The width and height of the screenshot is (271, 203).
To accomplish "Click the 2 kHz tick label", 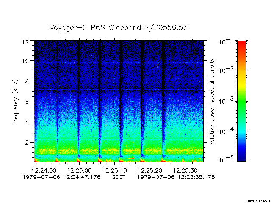I will click(27, 143).
